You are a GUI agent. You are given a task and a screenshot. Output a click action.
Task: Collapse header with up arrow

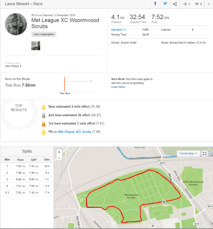click(208, 4)
